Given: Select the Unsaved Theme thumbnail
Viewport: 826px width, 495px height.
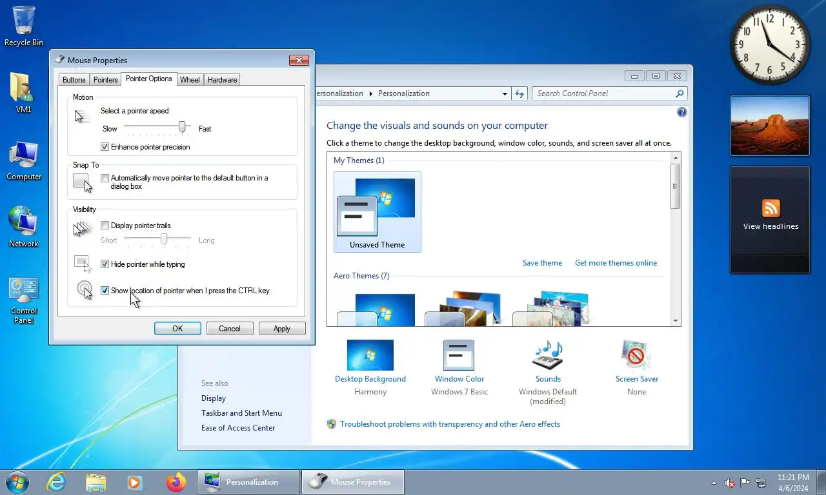Looking at the screenshot, I should coord(378,212).
